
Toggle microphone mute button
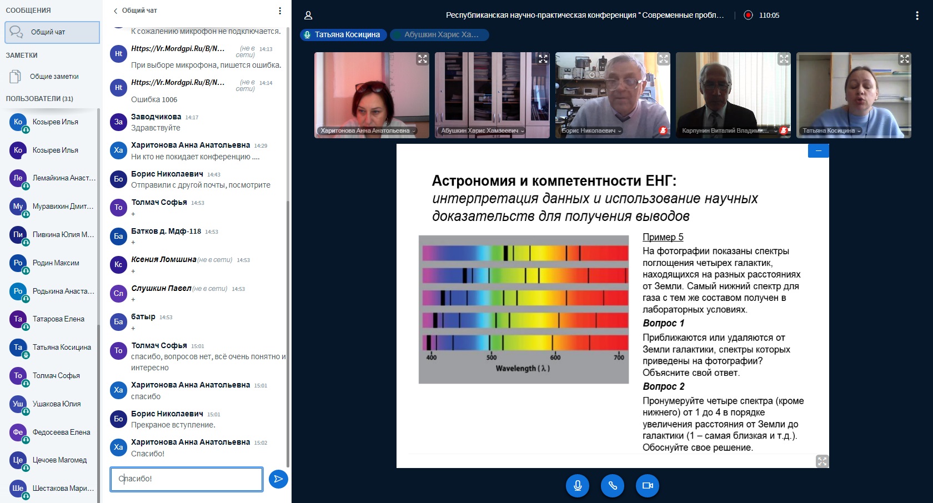point(578,485)
